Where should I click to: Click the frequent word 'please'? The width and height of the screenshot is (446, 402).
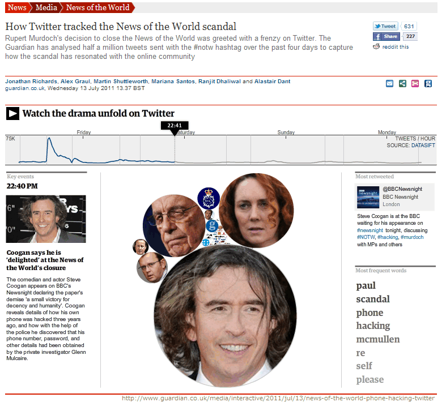point(369,379)
